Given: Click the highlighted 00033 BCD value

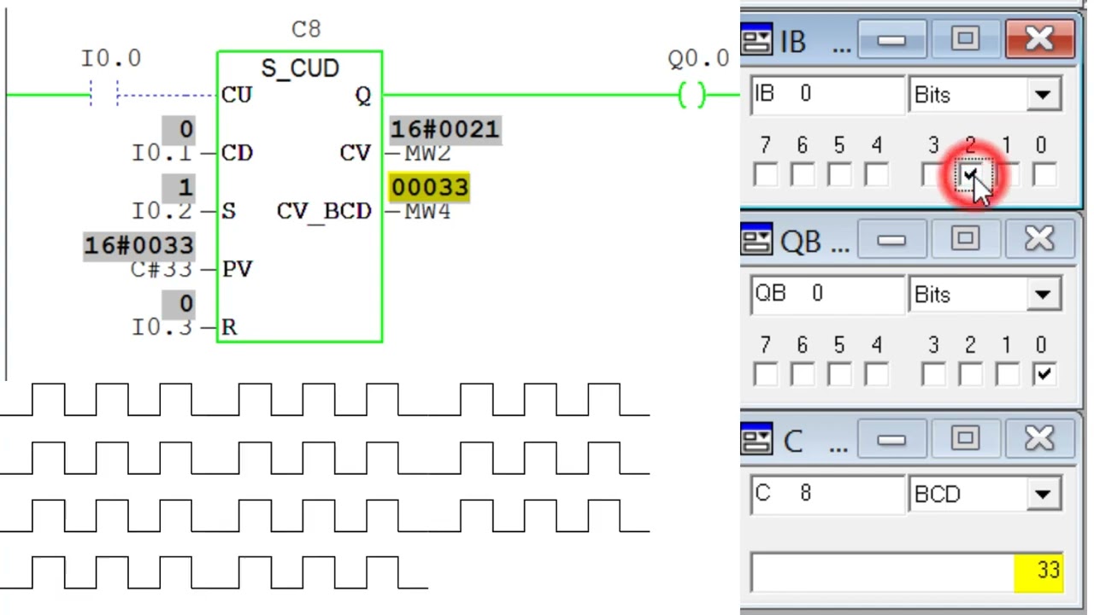Looking at the screenshot, I should tap(430, 187).
